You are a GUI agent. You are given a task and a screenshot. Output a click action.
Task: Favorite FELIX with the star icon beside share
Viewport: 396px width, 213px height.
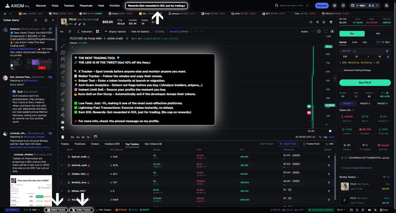tap(323, 22)
